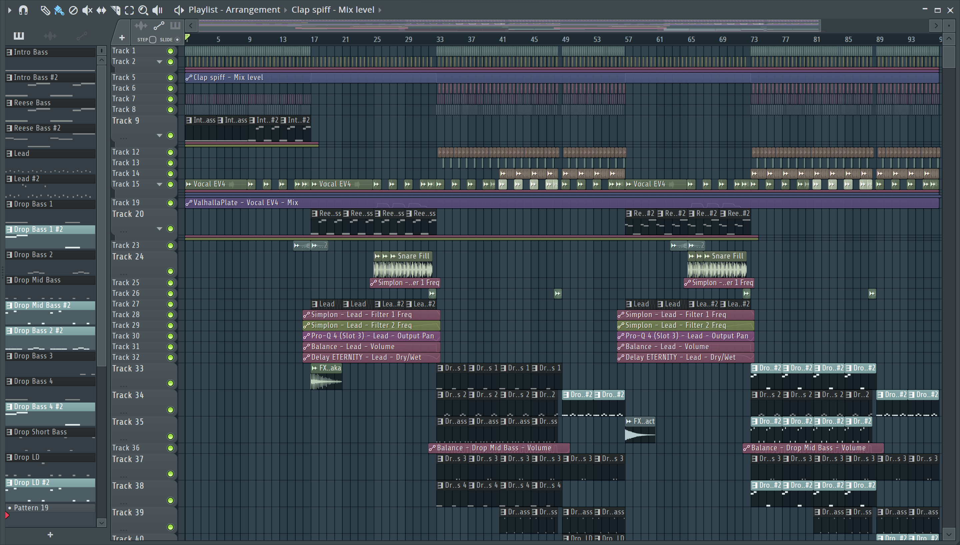Select the first Pro-Q 4 Lead Output Pan clip
The image size is (960, 545).
tap(371, 336)
